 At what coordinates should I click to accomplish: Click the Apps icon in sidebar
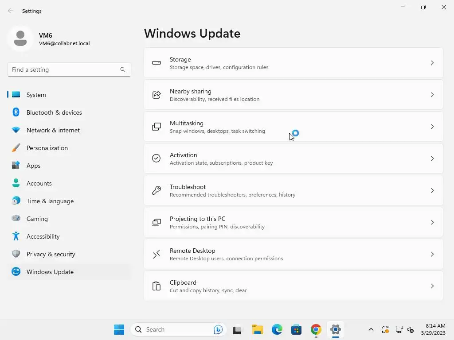(x=16, y=166)
